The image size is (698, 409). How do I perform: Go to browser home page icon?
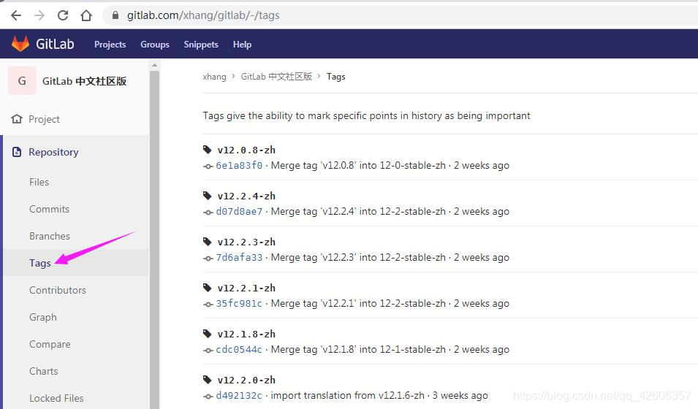tap(86, 15)
